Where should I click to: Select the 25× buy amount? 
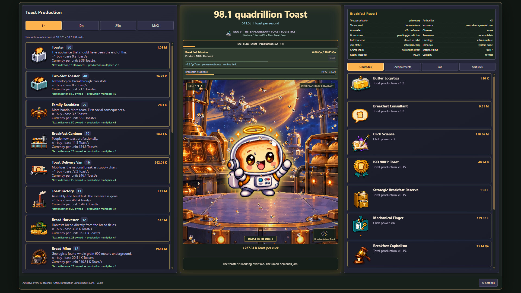coord(118,26)
